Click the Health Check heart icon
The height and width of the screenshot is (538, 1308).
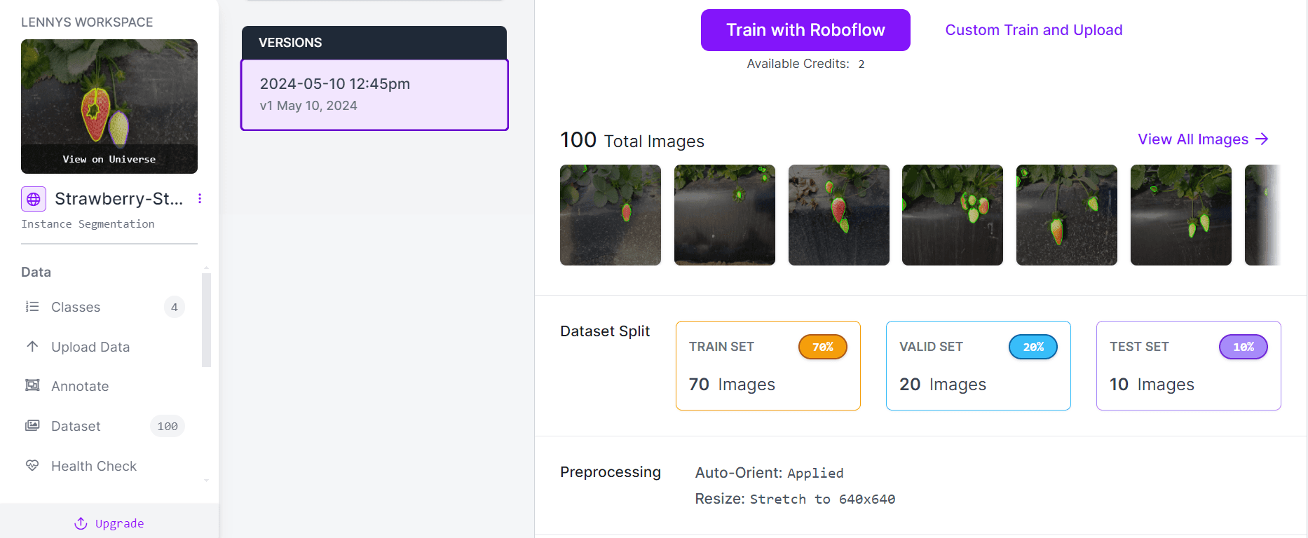(32, 465)
